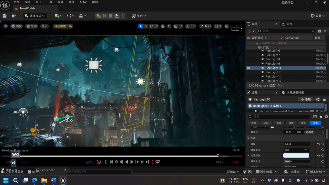Click the 渲染 filter button in Details

291,123
